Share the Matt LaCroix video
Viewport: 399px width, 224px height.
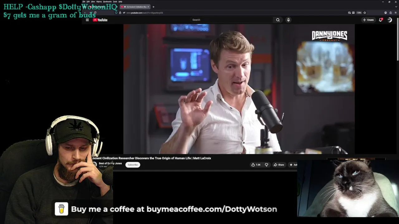coord(279,165)
